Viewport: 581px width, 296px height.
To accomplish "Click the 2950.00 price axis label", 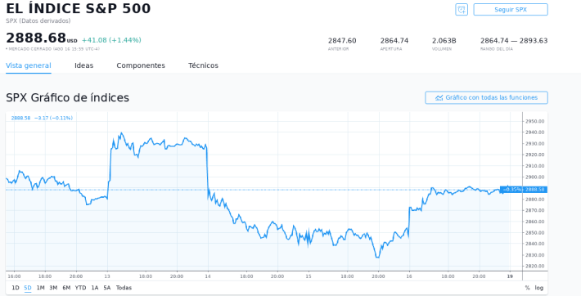I will click(534, 122).
